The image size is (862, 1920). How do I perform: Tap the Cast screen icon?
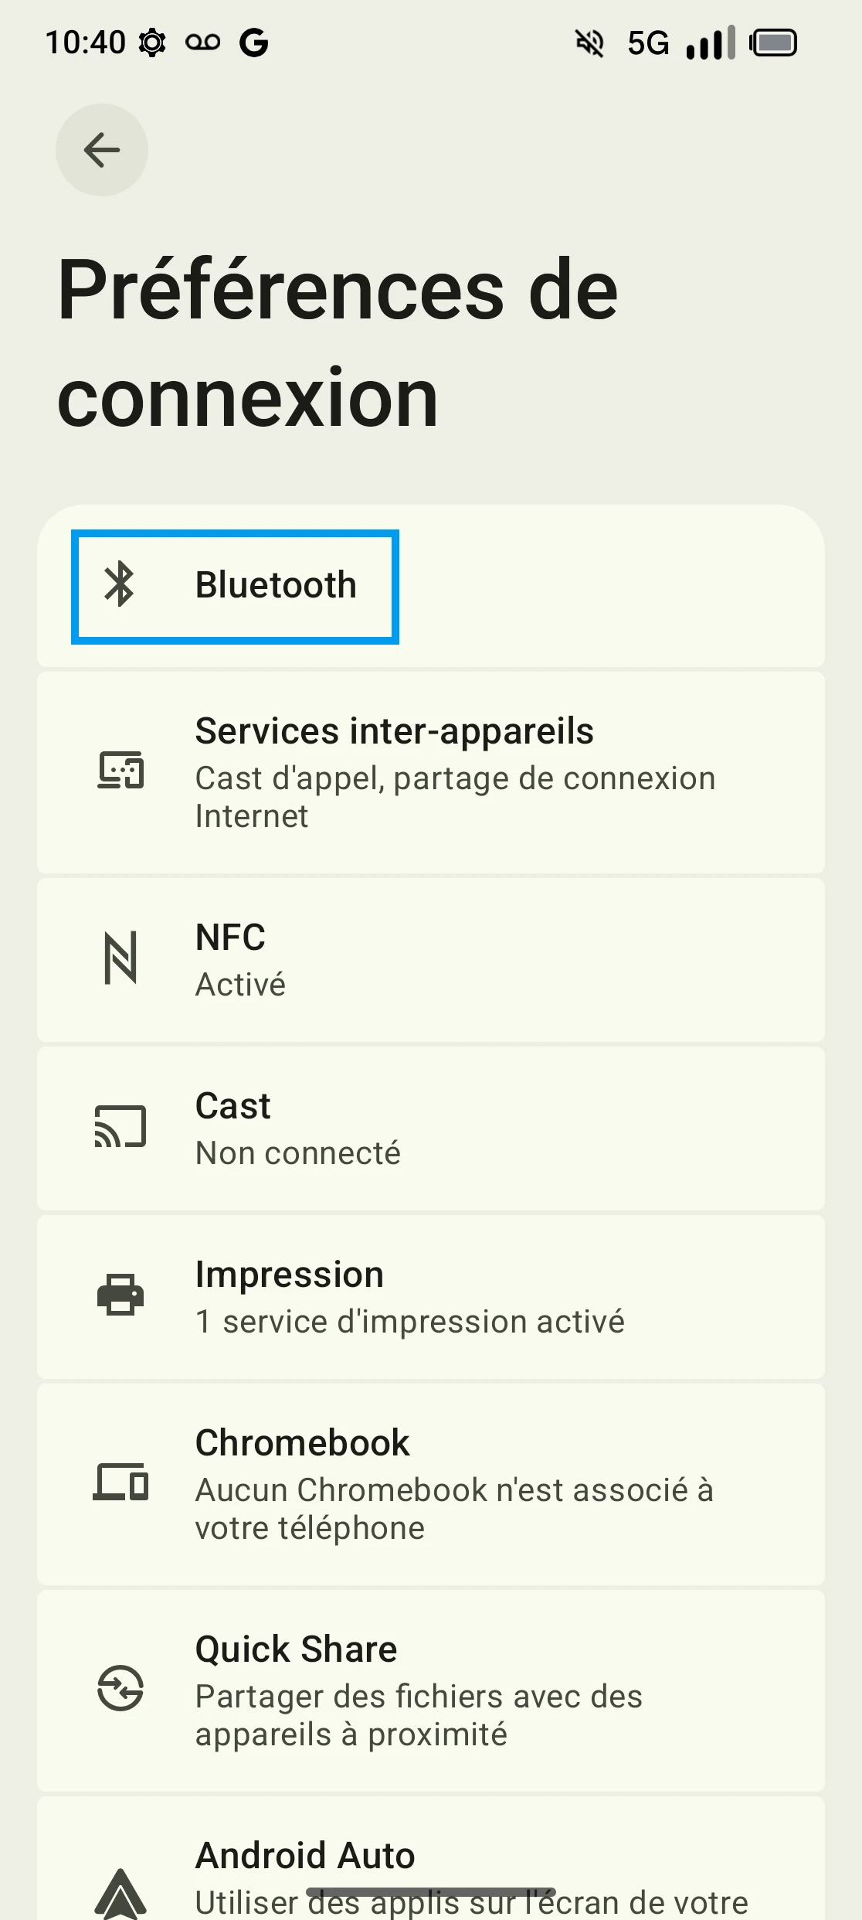[x=120, y=1126]
